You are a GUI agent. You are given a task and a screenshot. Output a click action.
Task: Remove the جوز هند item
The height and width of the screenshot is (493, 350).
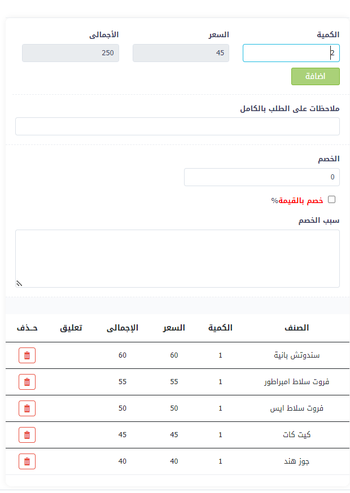coord(27,461)
